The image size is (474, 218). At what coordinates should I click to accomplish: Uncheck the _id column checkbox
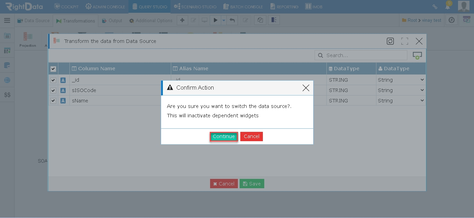[x=53, y=80]
